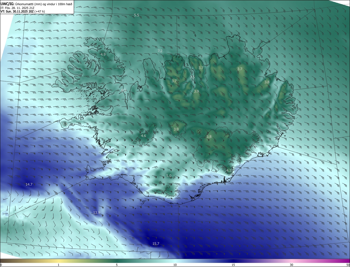Click the 1 tick on the color scale

59,265
